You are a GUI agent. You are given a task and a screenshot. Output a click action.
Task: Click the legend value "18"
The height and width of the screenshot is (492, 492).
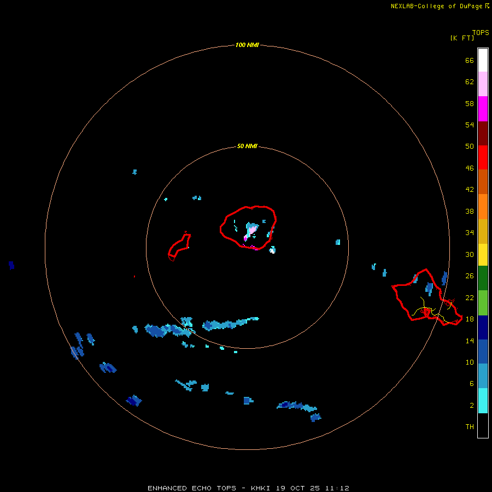[x=470, y=319]
